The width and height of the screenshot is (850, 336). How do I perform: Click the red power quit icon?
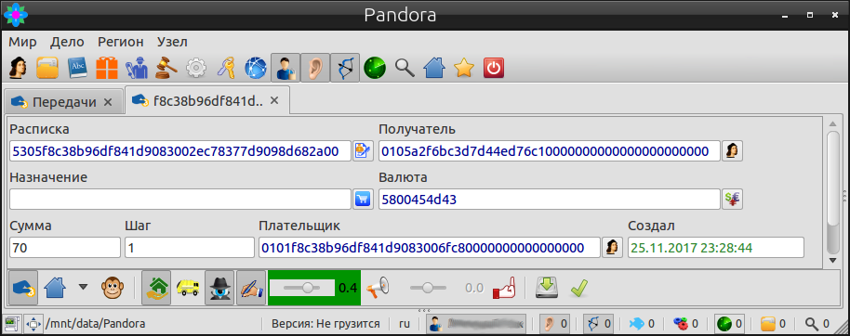tap(493, 68)
